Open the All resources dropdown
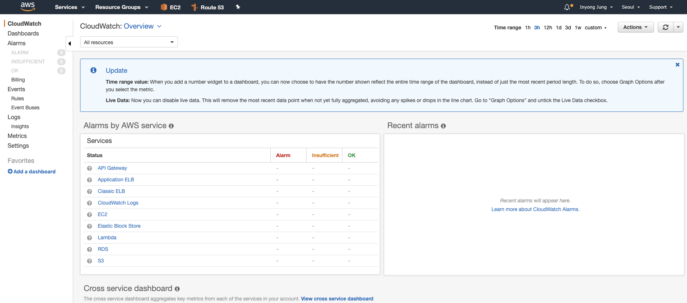Screen dimensions: 687x303 tap(129, 42)
